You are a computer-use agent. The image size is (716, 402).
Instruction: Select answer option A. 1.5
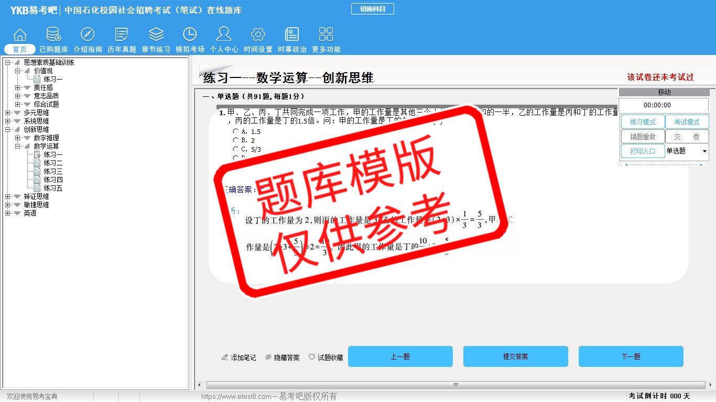click(236, 131)
